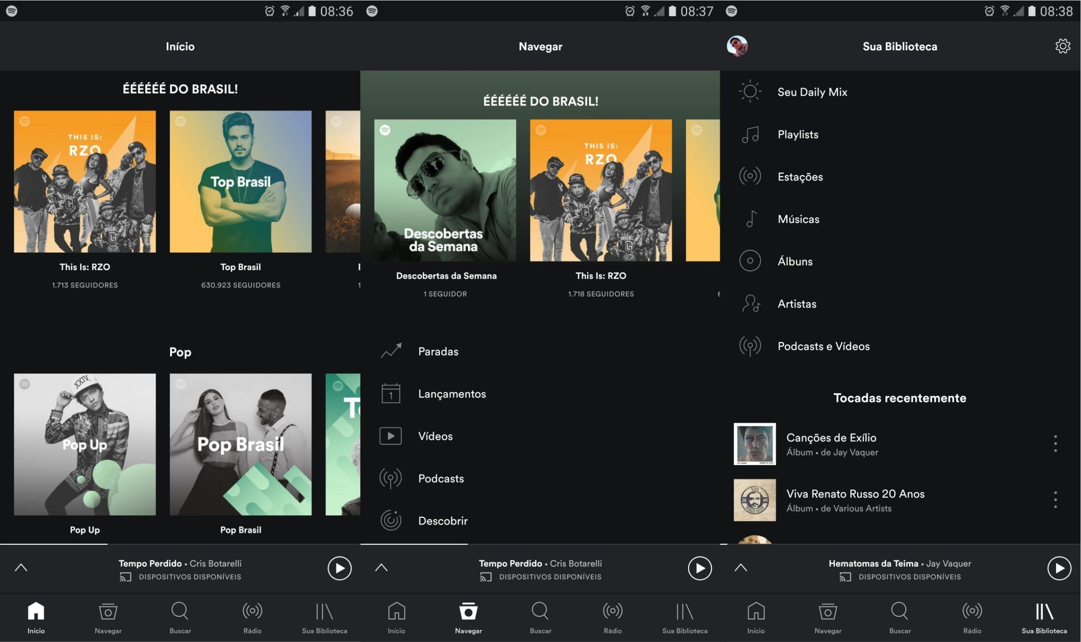Expand the Tempo Perdido mini player

pyautogui.click(x=20, y=568)
